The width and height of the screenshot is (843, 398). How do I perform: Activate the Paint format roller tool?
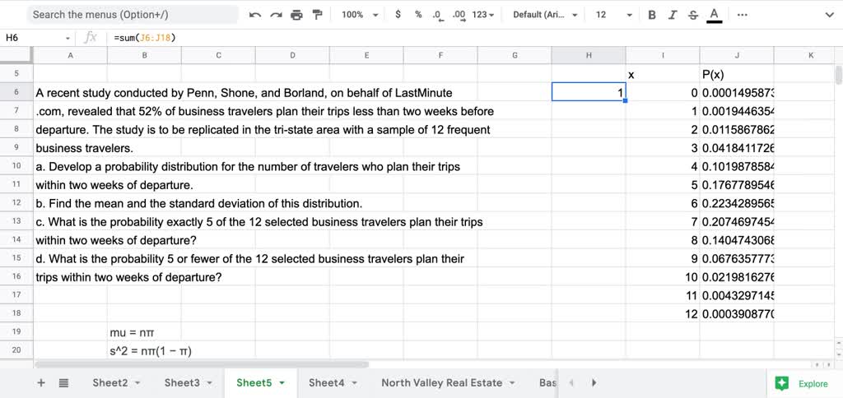coord(317,15)
